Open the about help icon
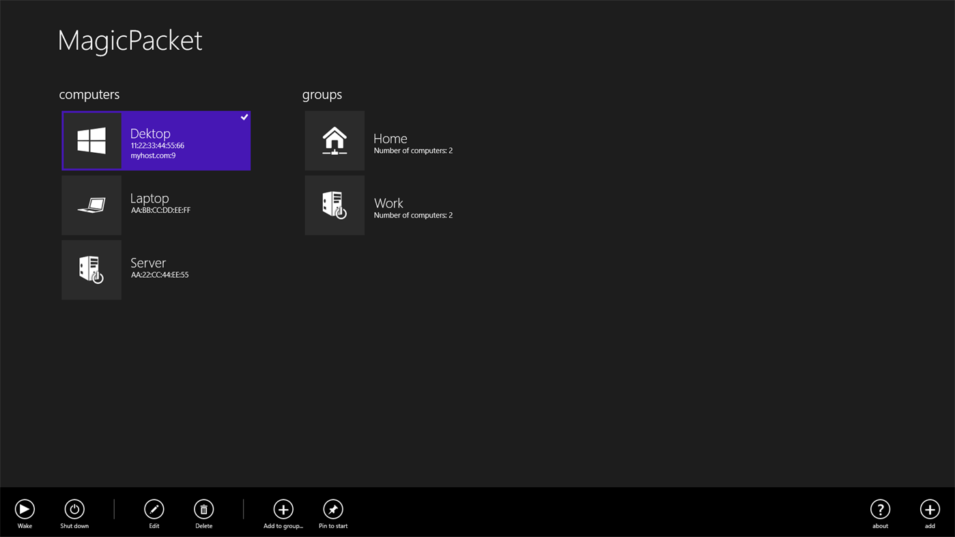The image size is (955, 537). (x=880, y=509)
